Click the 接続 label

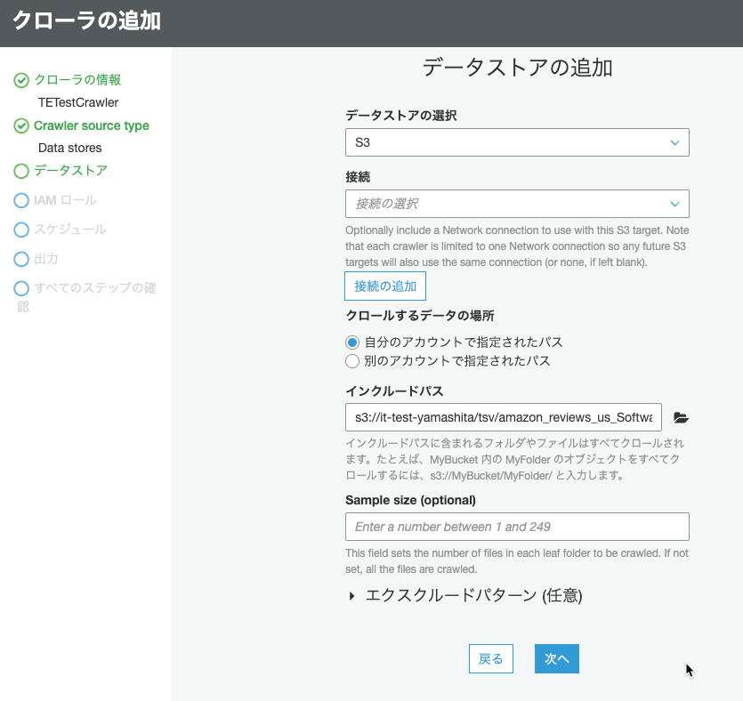point(358,177)
